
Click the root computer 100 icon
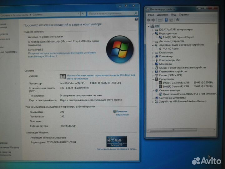(x=152, y=26)
